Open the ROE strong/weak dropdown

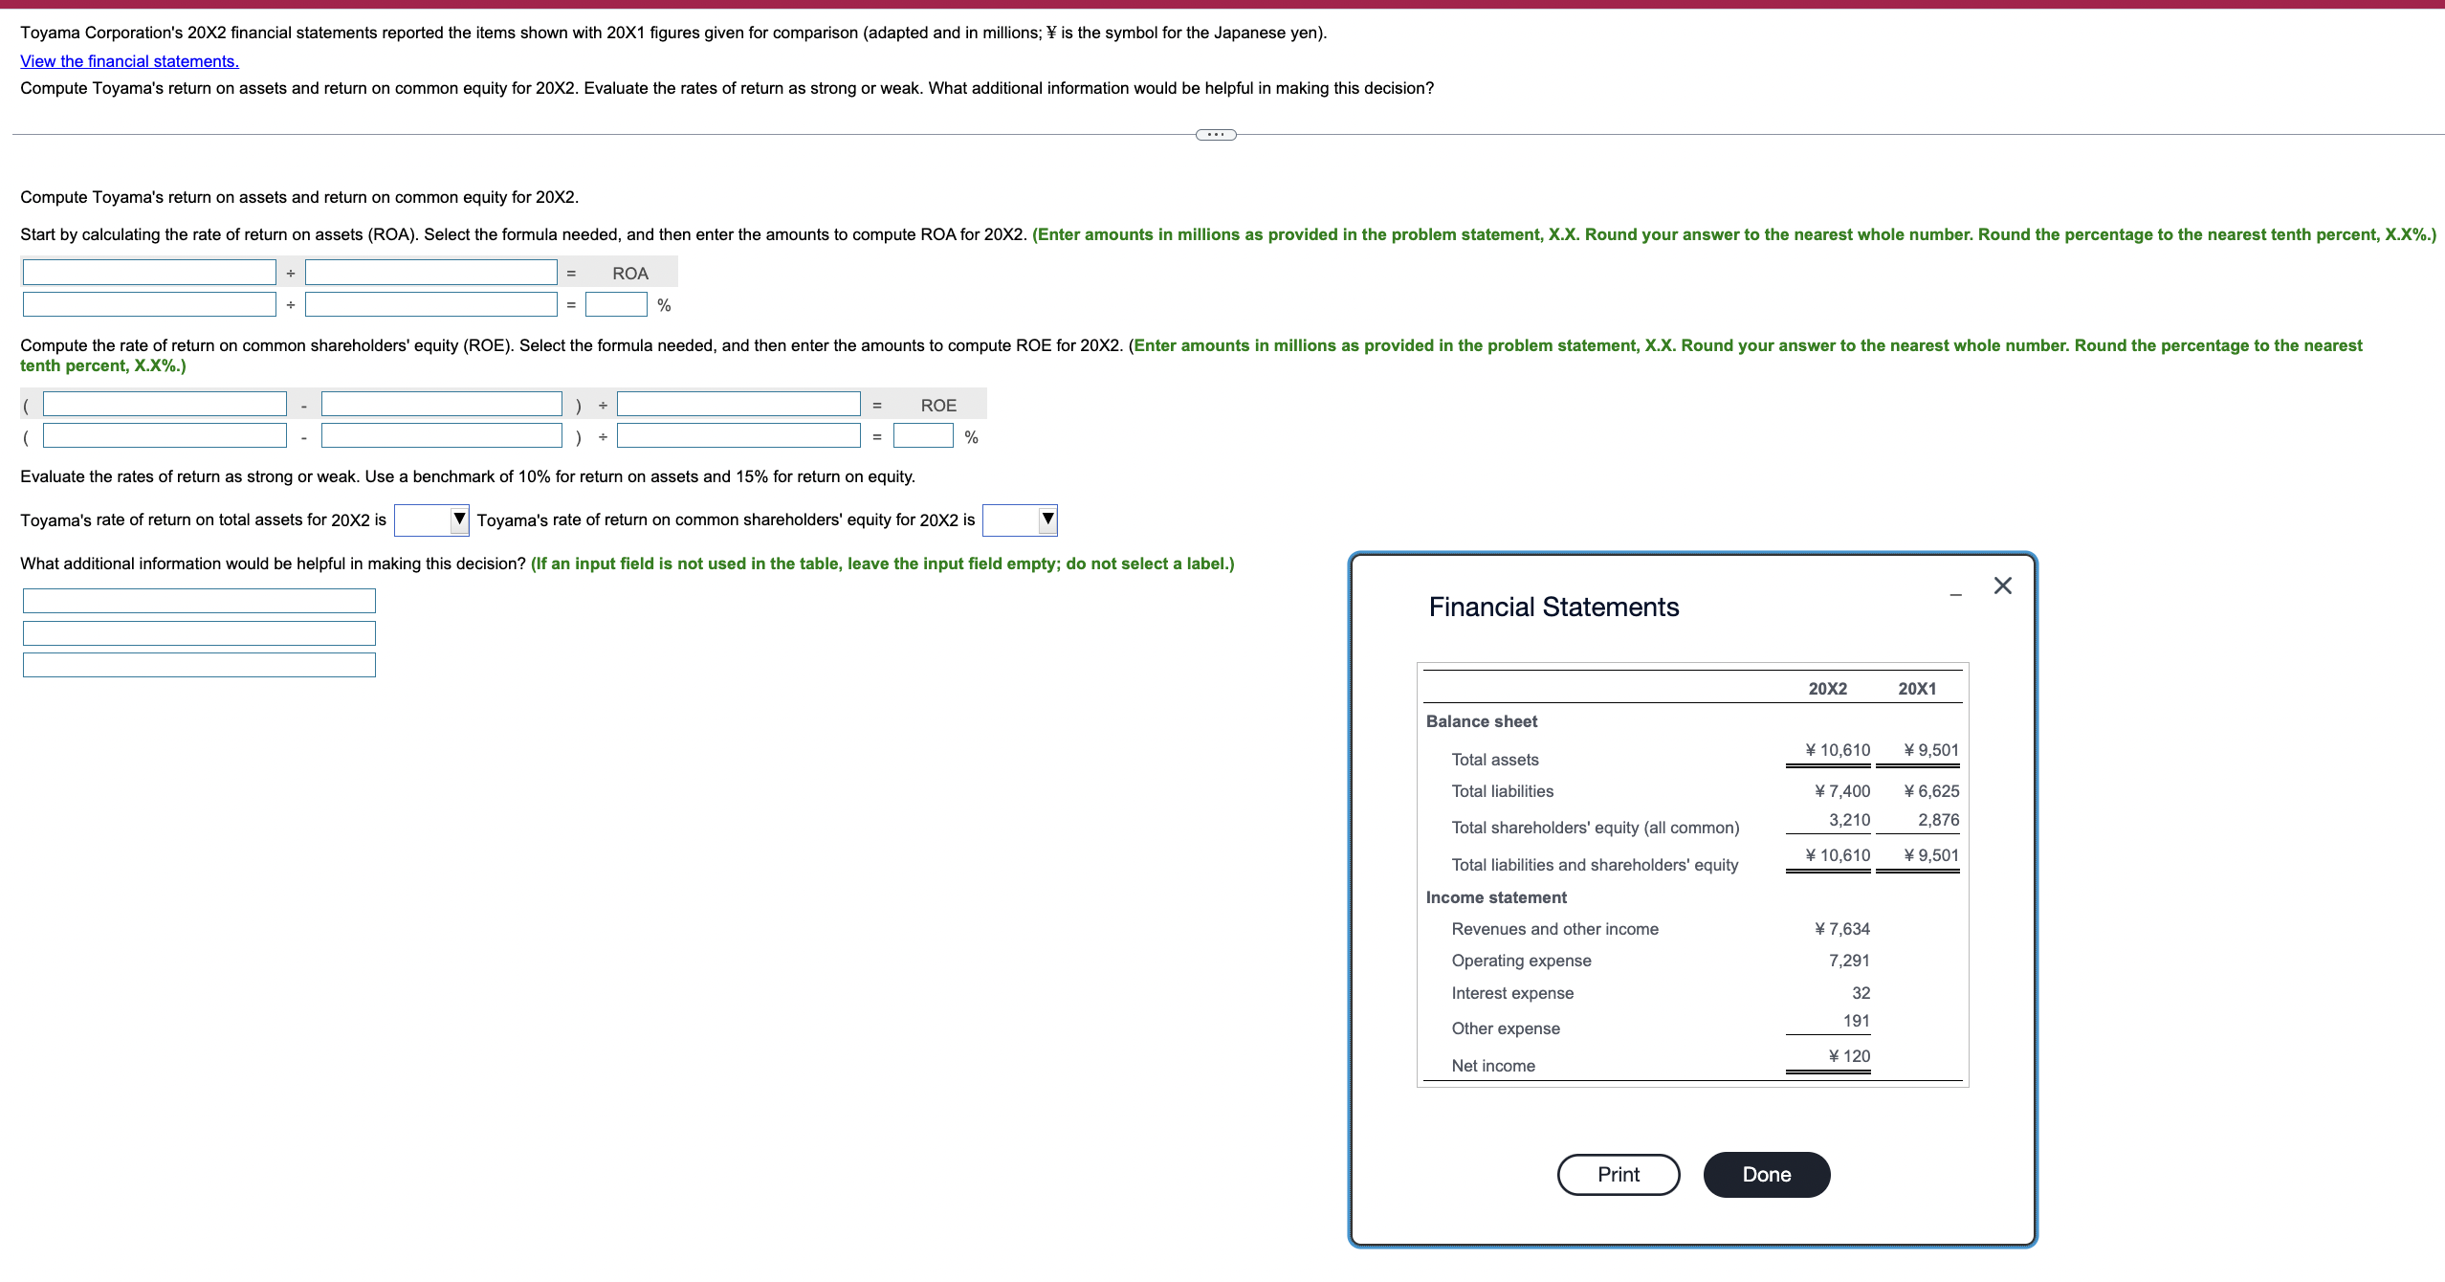(x=1018, y=519)
